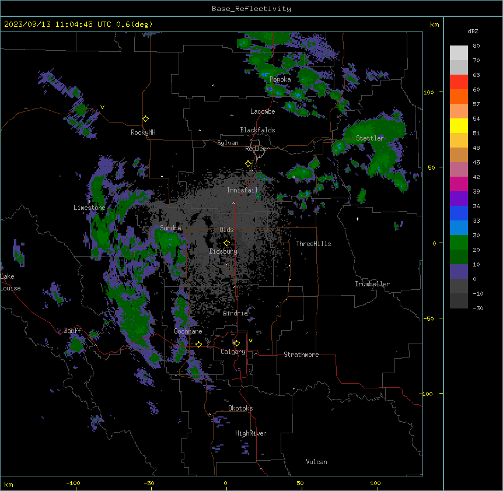Viewport: 503px width, 491px height.
Task: Click the asterisk marker above Limestone
Action: click(x=89, y=202)
